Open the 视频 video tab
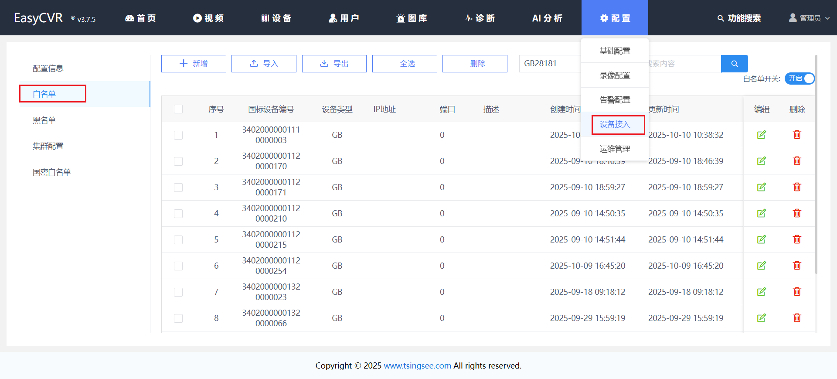 208,18
